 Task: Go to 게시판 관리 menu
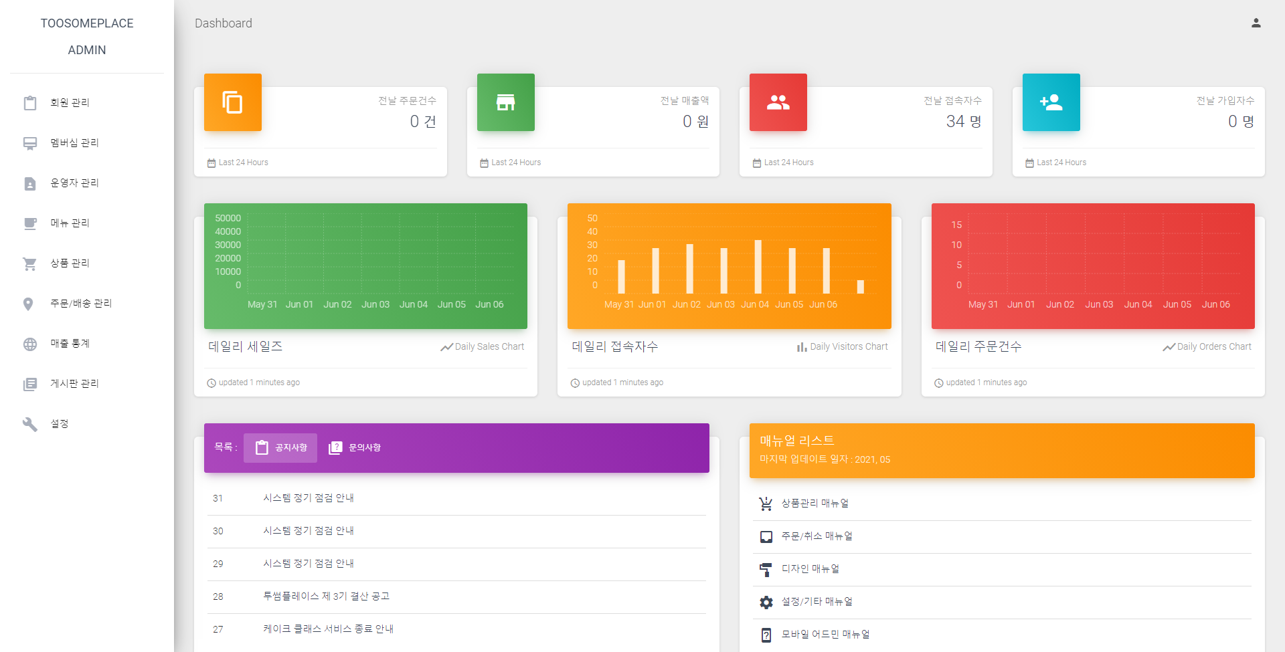click(x=74, y=383)
